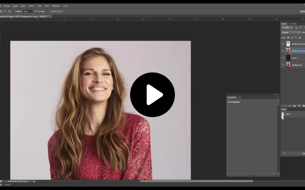305x190 pixels.
Task: Click the second selection mode icon in options bar
Action: click(5, 12)
